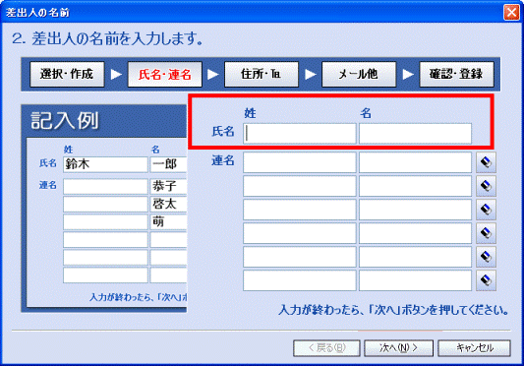Click the example 恭子 name box
Screen dimensions: 524x366
click(x=168, y=186)
